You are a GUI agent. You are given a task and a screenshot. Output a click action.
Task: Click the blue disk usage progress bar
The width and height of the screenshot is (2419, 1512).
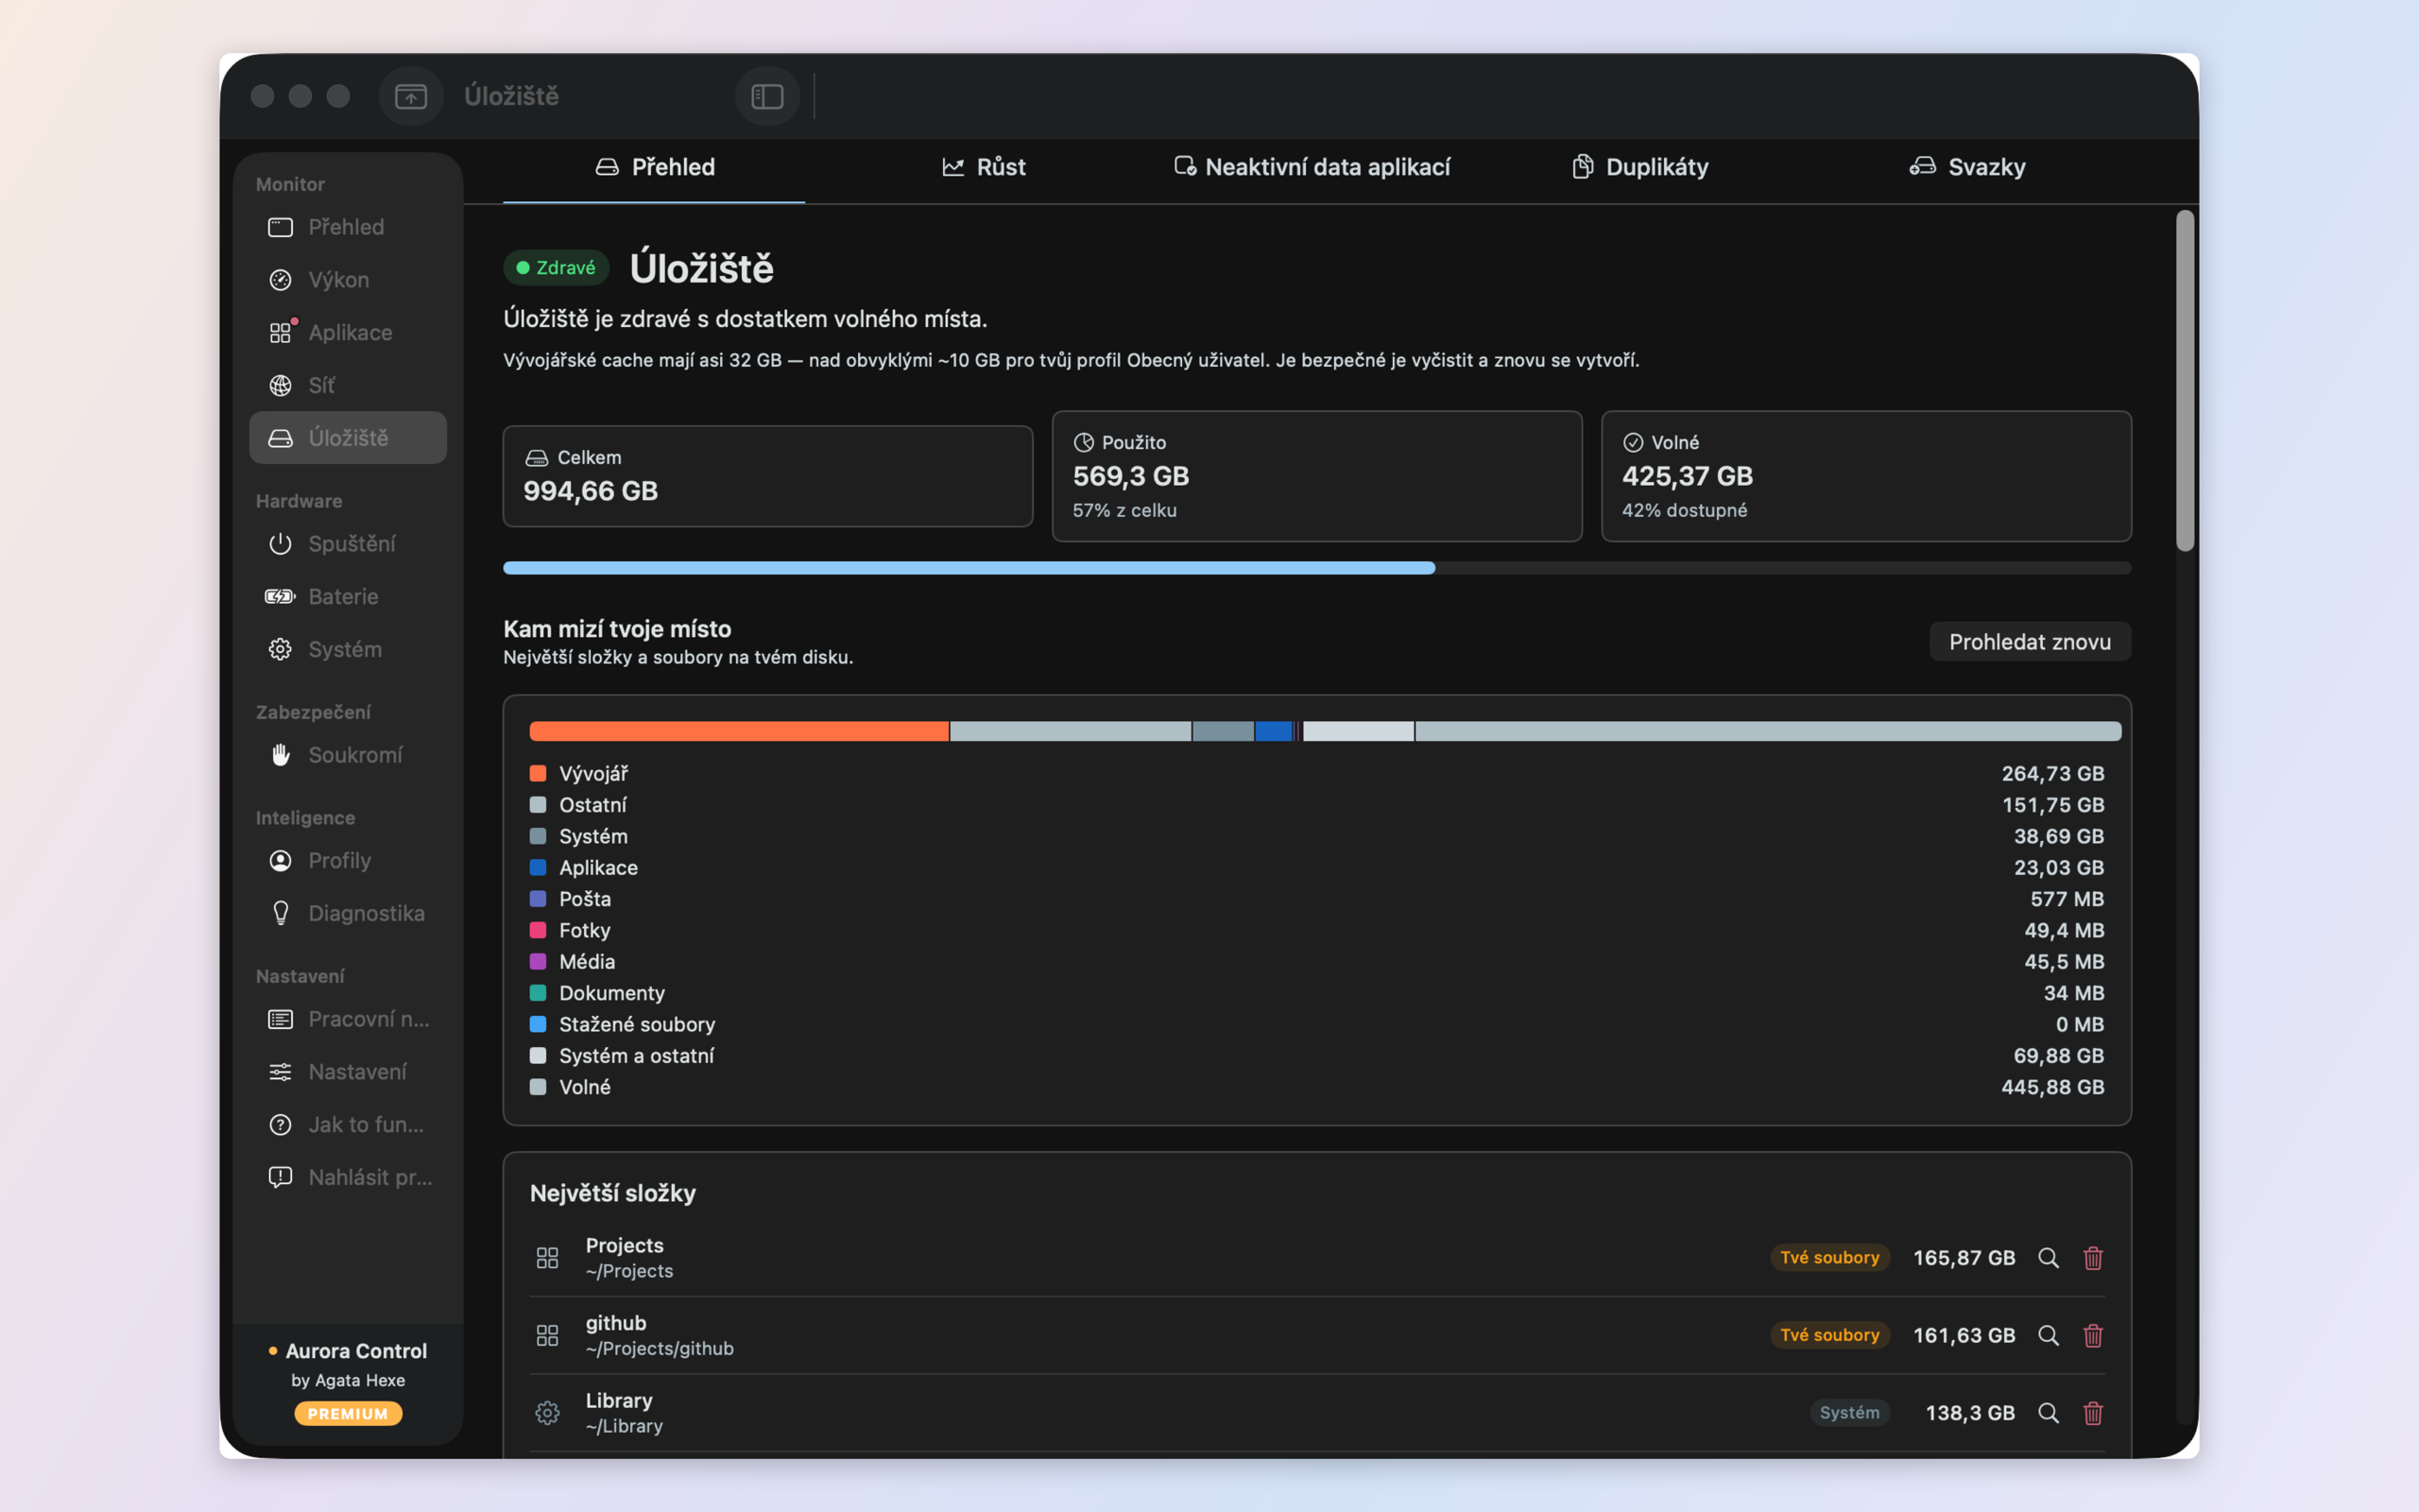coord(969,568)
